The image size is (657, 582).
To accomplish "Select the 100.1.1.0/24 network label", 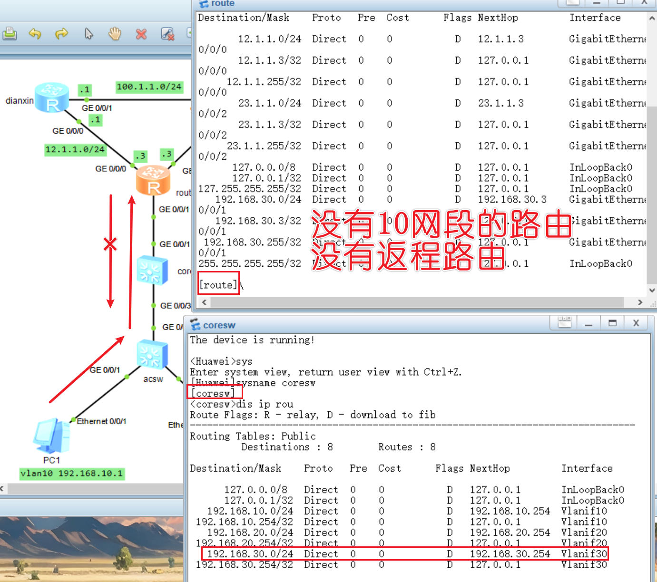I will click(149, 87).
